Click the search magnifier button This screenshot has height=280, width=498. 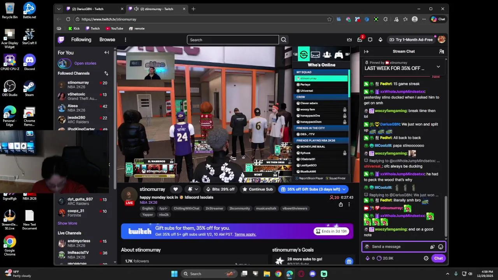(284, 40)
